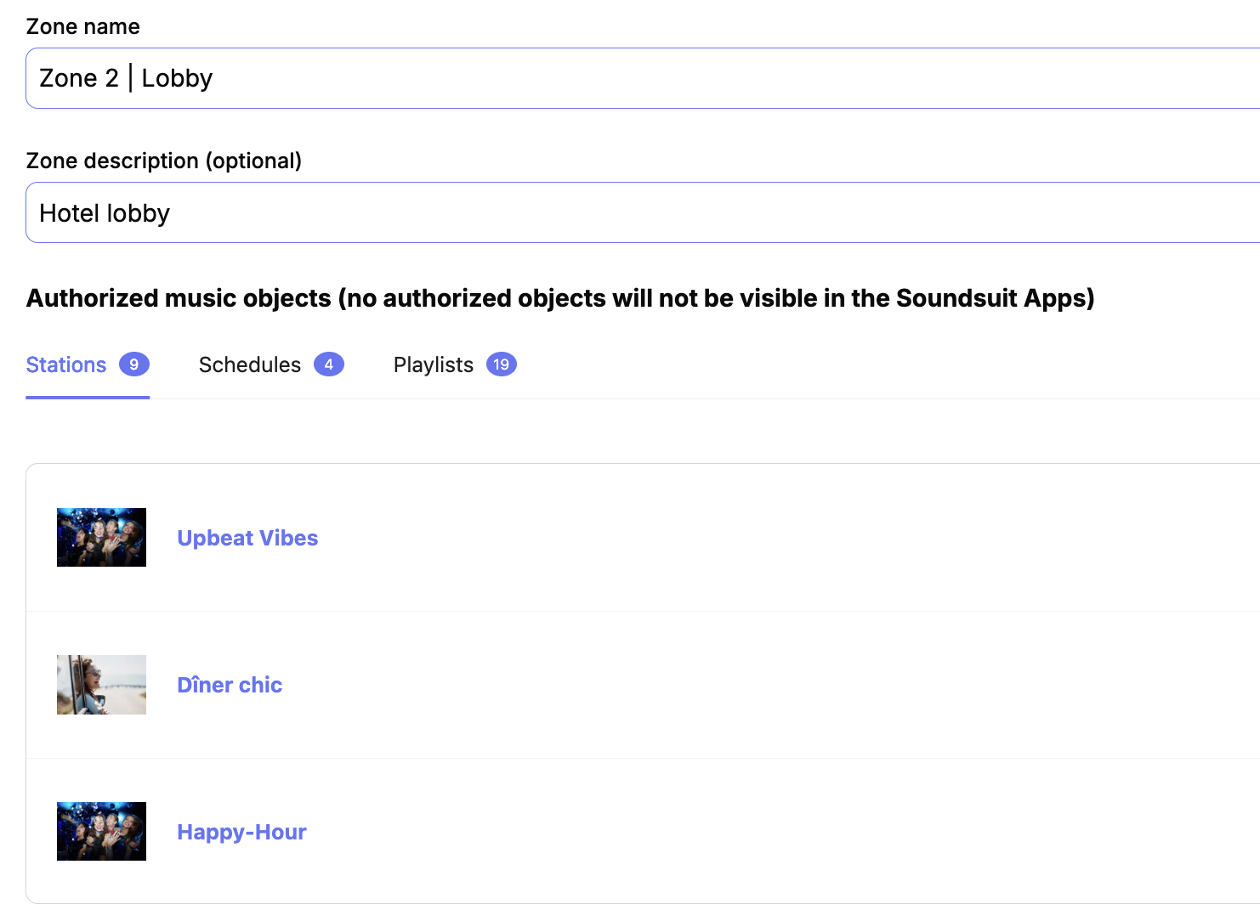Click the Playlists count badge showing 19
The height and width of the screenshot is (921, 1260).
[502, 364]
